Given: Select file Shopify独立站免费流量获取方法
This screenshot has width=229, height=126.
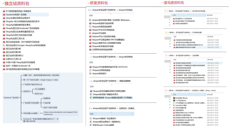Looking at the screenshot, I should pyautogui.click(x=20, y=32).
